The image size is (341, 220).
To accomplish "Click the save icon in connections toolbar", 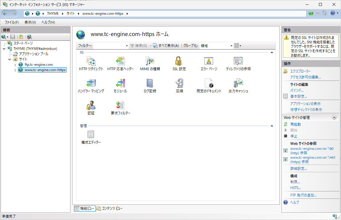I will (x=13, y=37).
